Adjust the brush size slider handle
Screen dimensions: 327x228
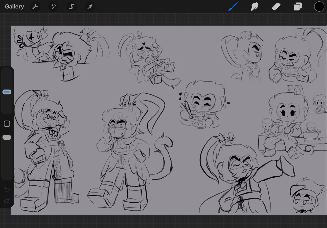coord(7,92)
